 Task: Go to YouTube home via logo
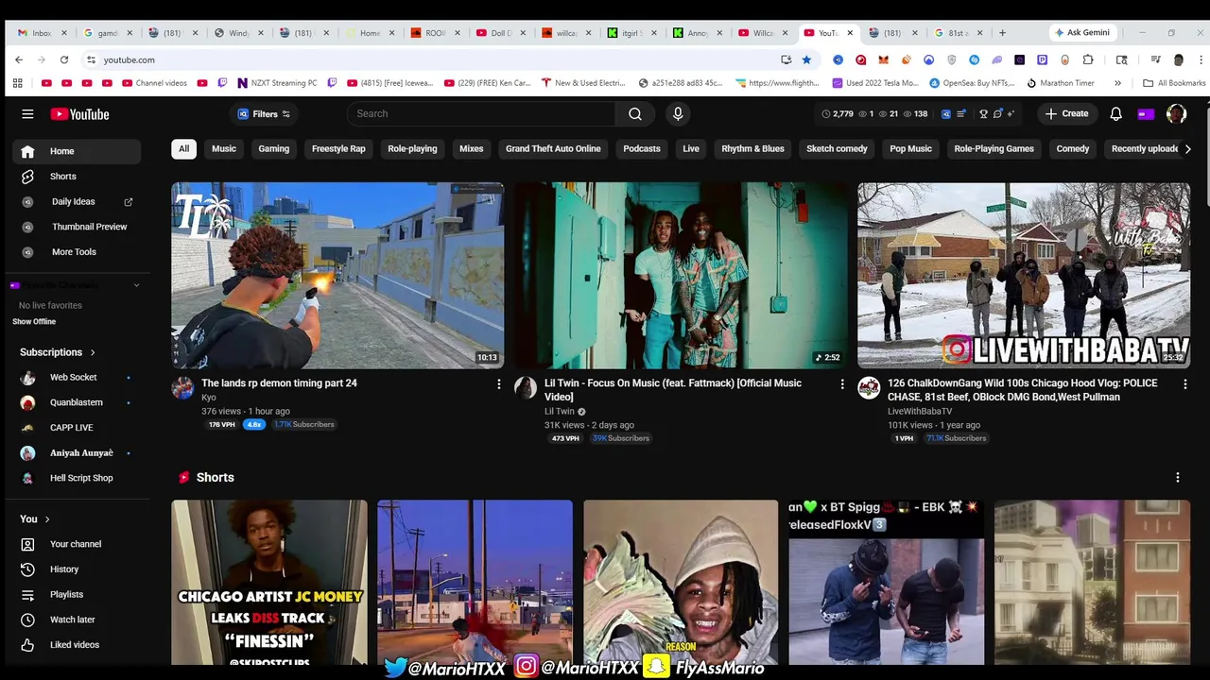coord(79,114)
